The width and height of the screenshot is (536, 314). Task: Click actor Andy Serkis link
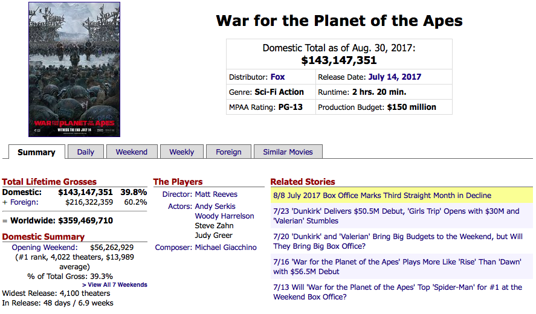[x=216, y=207]
